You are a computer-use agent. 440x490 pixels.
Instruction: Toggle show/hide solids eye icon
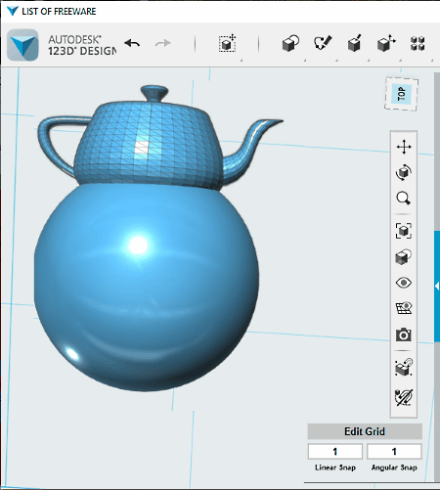pyautogui.click(x=404, y=283)
